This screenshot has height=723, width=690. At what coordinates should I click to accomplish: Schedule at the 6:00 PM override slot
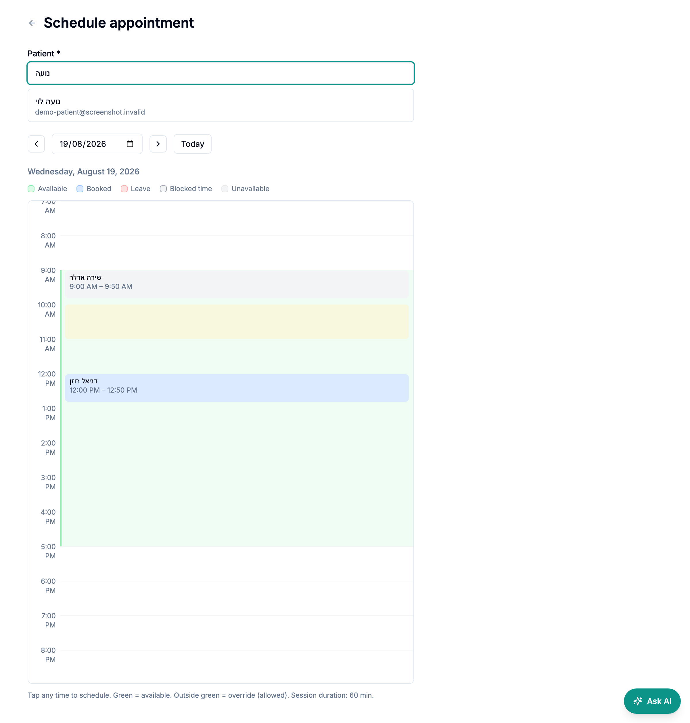pyautogui.click(x=237, y=598)
